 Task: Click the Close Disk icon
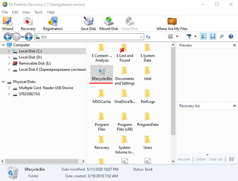pos(130,23)
